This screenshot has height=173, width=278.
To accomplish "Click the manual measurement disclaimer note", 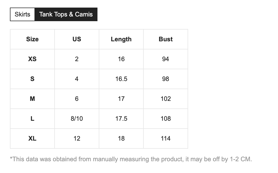I will 131,159.
